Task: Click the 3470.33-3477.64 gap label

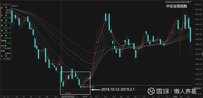Action: coord(88,87)
